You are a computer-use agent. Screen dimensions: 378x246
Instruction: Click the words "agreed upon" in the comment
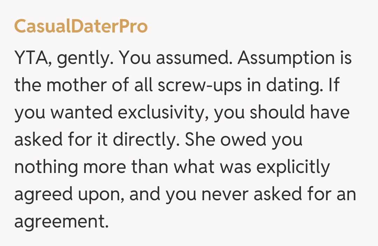69,195
